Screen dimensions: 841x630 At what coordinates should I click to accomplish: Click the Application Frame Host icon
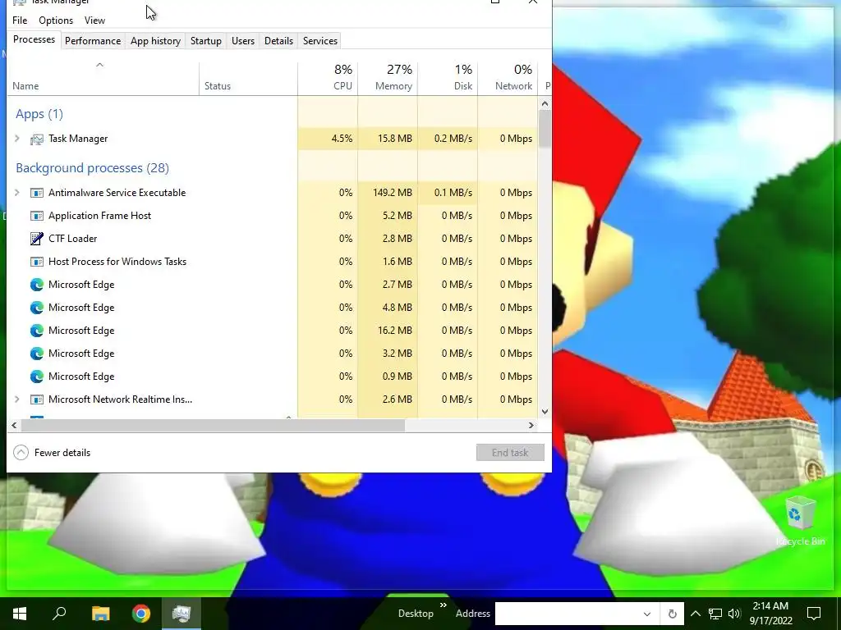(36, 216)
